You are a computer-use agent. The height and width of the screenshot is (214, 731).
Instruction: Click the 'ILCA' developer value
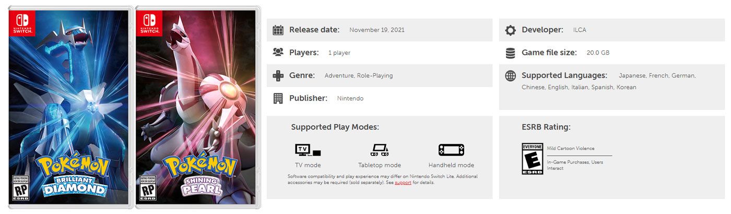(x=580, y=30)
